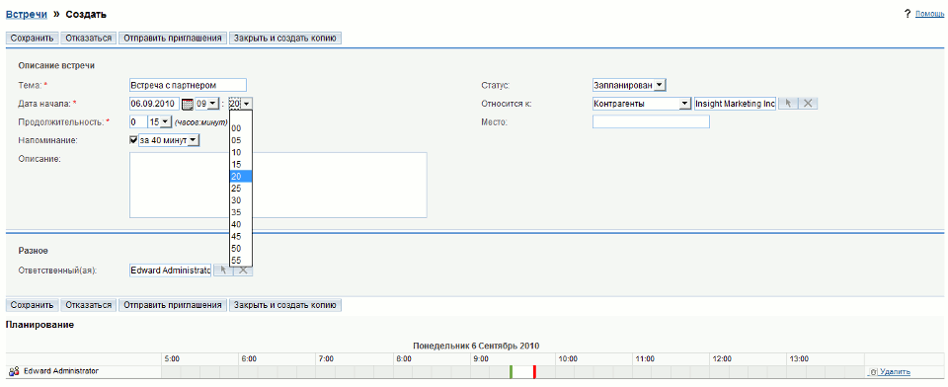
Task: Click the help question mark icon
Action: point(907,14)
